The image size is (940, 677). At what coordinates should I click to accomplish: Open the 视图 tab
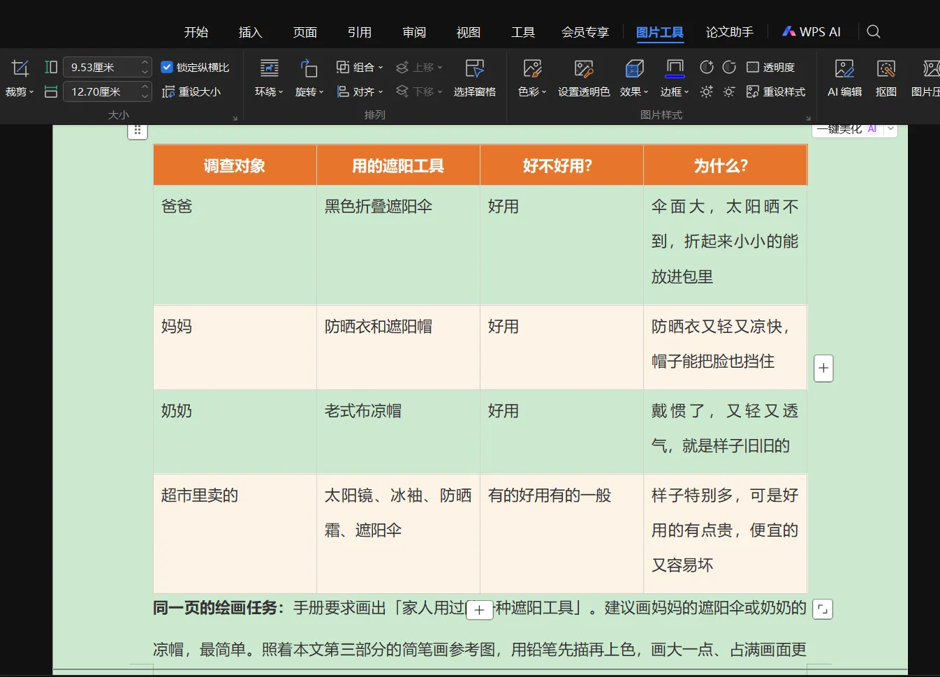[469, 32]
